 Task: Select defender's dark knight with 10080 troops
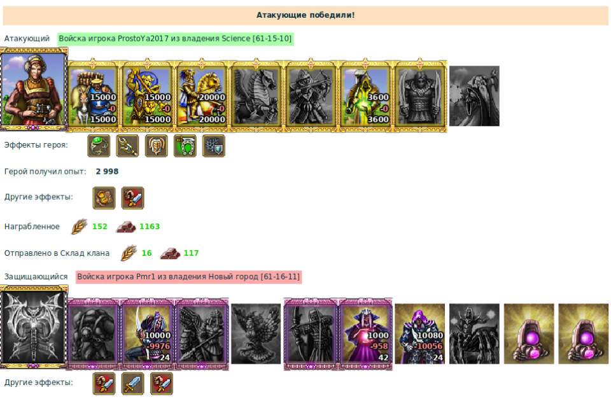419,334
